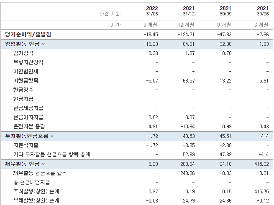This screenshot has width=274, height=205.
Task: Select the 주식발행(상환) 순계 row label
Action: pyautogui.click(x=36, y=192)
